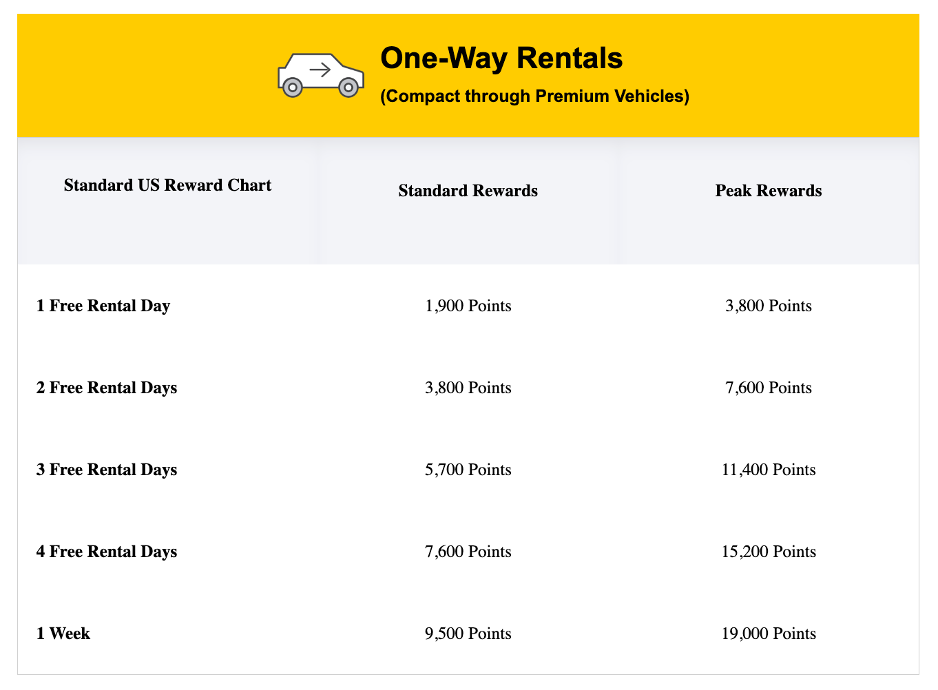Click the 9,500 Points cell
Image resolution: width=938 pixels, height=690 pixels.
(468, 634)
